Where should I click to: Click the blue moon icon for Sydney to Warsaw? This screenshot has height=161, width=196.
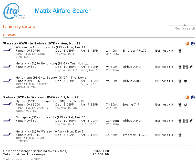193,97
